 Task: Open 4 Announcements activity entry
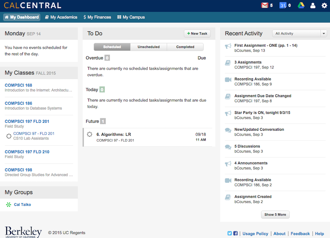tap(275, 166)
